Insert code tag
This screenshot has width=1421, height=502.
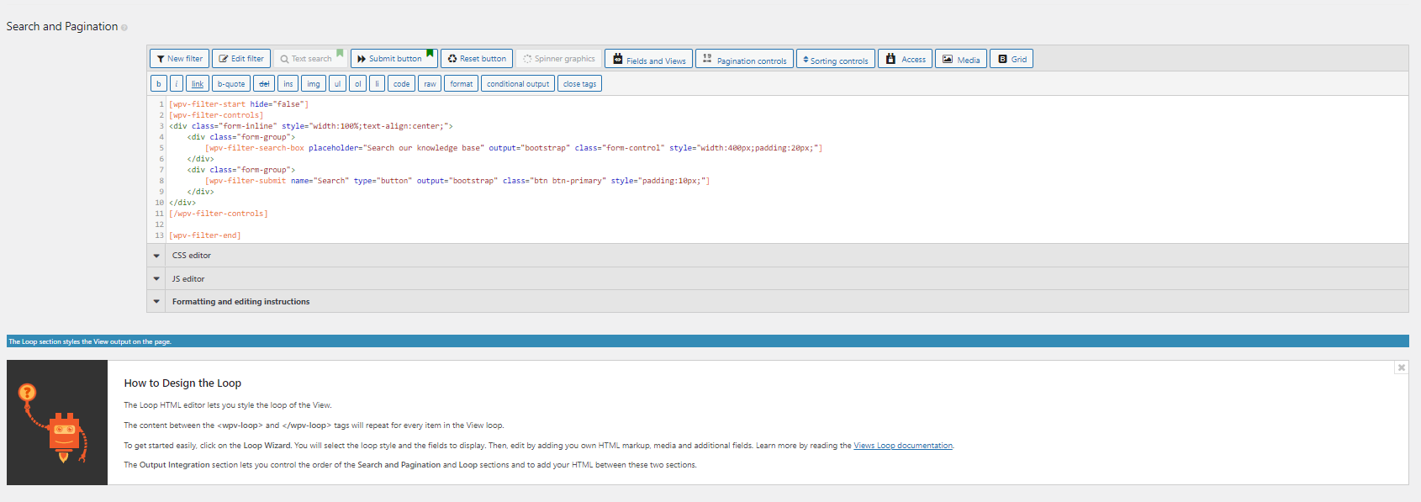[401, 84]
